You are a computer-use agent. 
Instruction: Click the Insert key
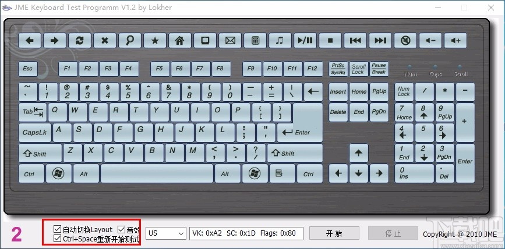click(338, 92)
